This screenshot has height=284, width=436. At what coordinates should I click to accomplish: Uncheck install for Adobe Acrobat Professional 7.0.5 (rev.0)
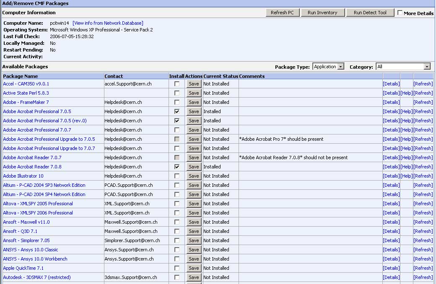pyautogui.click(x=177, y=121)
